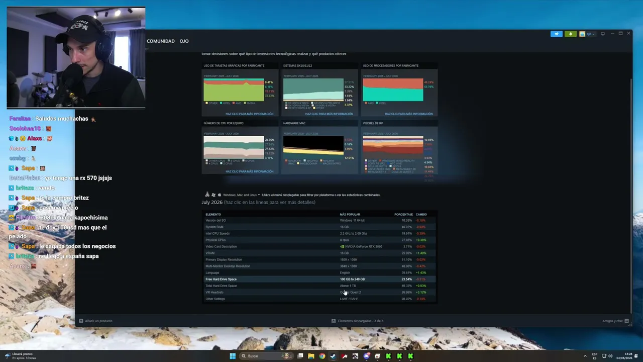Image resolution: width=643 pixels, height=362 pixels.
Task: Open the OJO profile menu
Action: coord(184,41)
